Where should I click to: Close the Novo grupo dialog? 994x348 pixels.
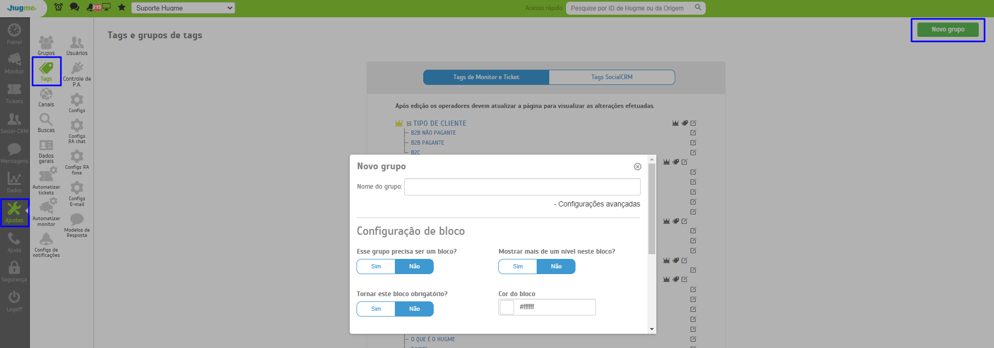pos(637,167)
